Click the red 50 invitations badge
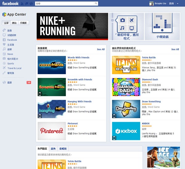The width and height of the screenshot is (185, 169). pyautogui.click(x=29, y=82)
